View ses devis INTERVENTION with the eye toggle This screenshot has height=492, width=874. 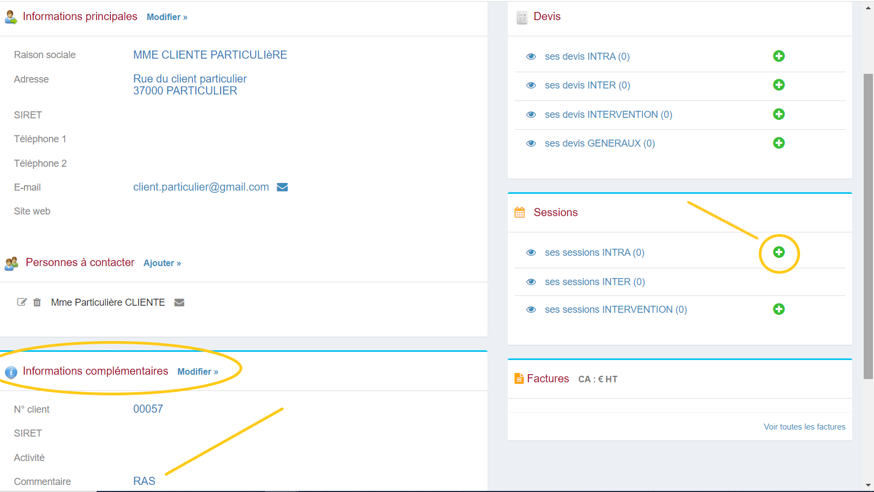point(531,114)
